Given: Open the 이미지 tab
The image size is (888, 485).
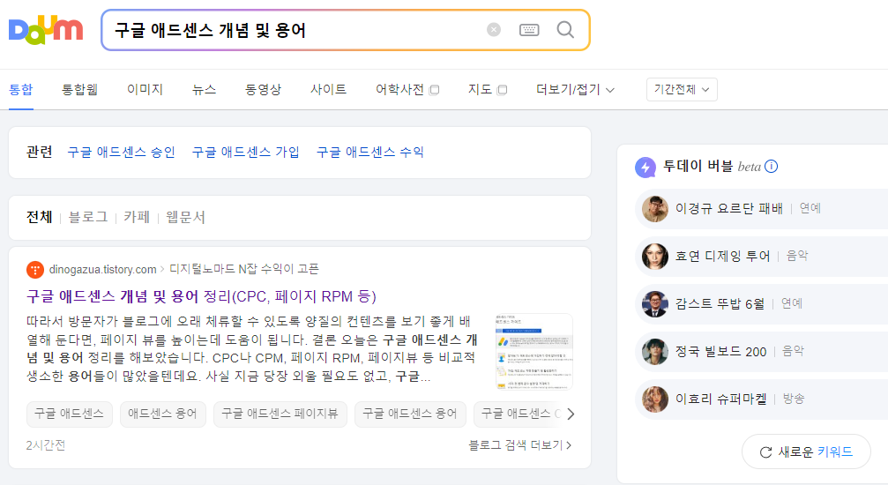Looking at the screenshot, I should click(145, 90).
